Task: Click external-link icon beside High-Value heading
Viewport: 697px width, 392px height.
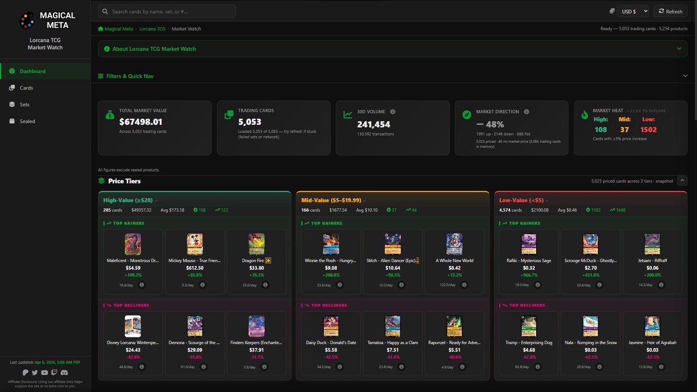Action: point(156,201)
